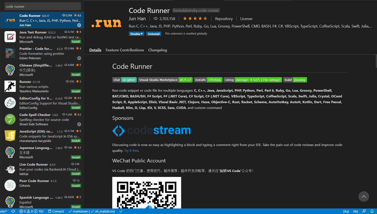Install the Runner extension by Yasuhiro Matsumoto
The image size is (377, 214).
(76, 91)
